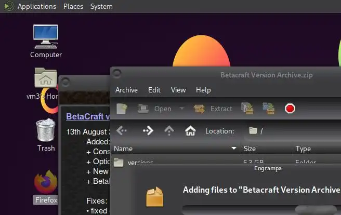Open the Places menu
This screenshot has width=341, height=215.
(73, 7)
